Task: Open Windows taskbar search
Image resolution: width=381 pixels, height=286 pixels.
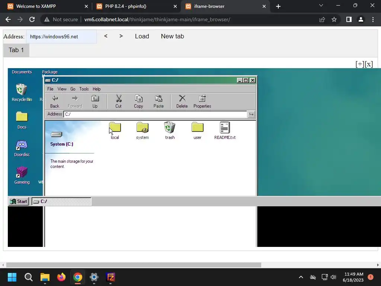Action: pos(28,277)
